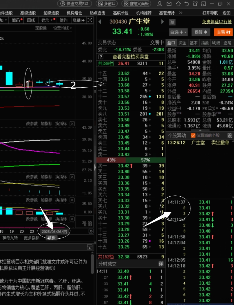234x305 pixels.
Task: Click the undo back arrow icon
Action: [x=186, y=4]
